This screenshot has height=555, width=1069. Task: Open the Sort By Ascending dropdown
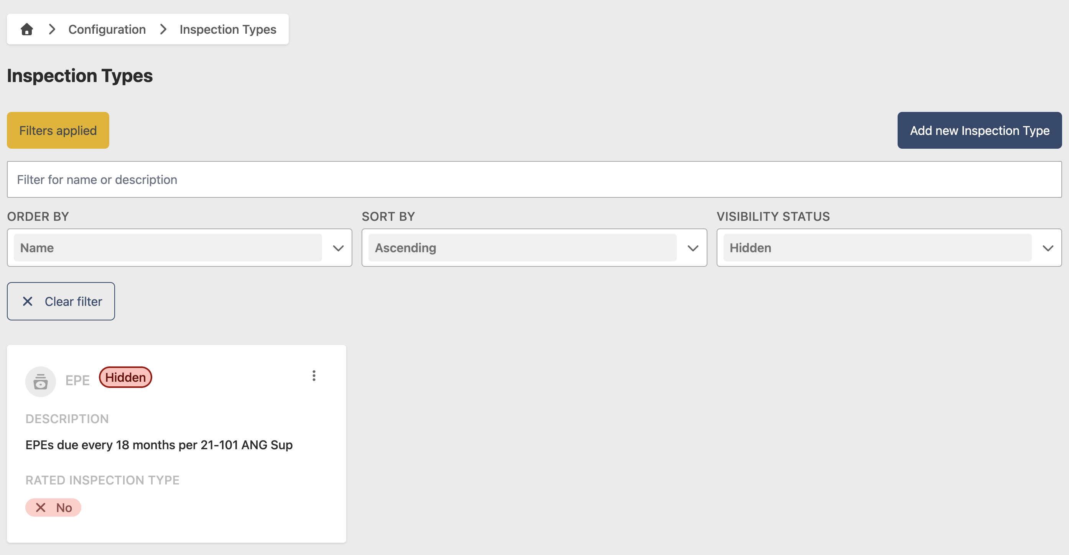[x=534, y=248]
